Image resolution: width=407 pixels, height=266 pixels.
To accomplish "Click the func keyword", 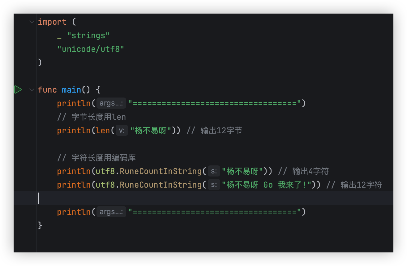I will coord(47,90).
